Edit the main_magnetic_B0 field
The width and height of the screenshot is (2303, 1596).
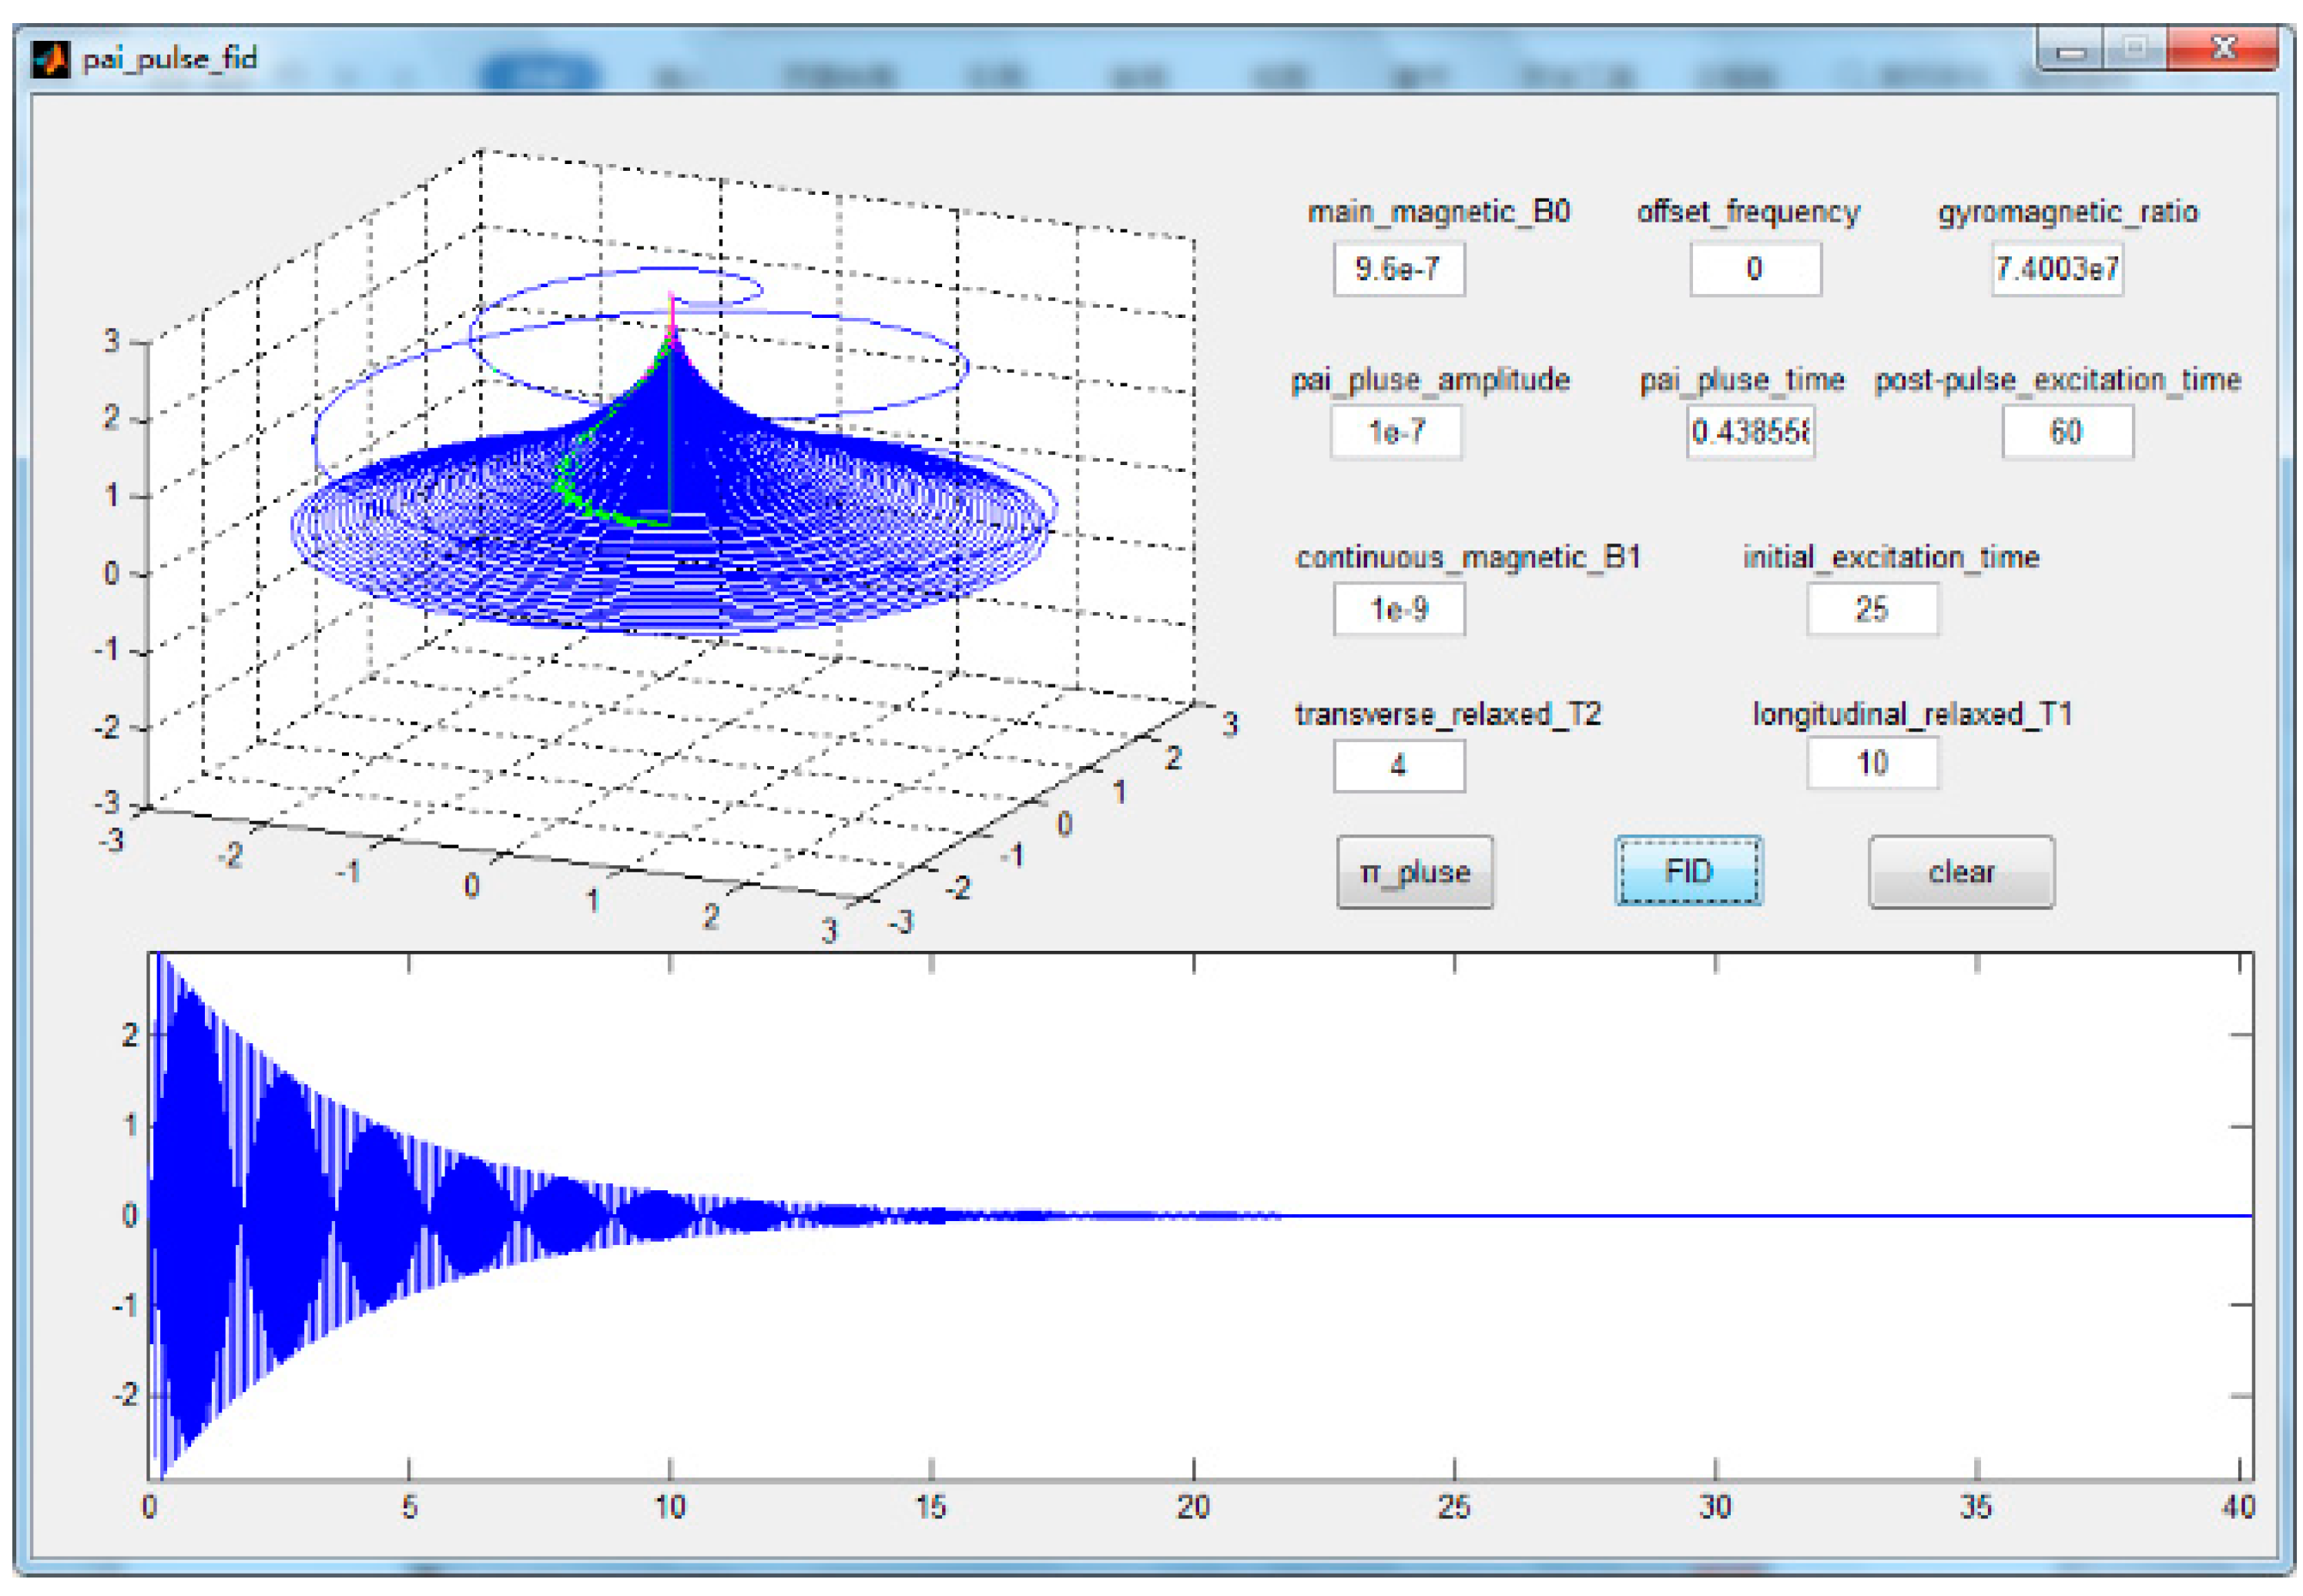(1398, 268)
